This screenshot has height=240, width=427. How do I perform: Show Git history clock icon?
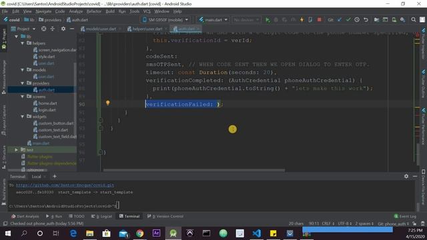[x=357, y=20]
